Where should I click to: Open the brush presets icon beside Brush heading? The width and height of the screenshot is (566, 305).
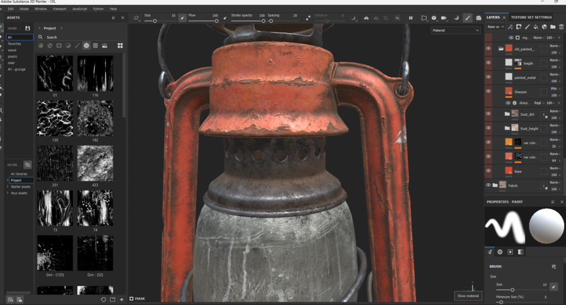pyautogui.click(x=554, y=266)
